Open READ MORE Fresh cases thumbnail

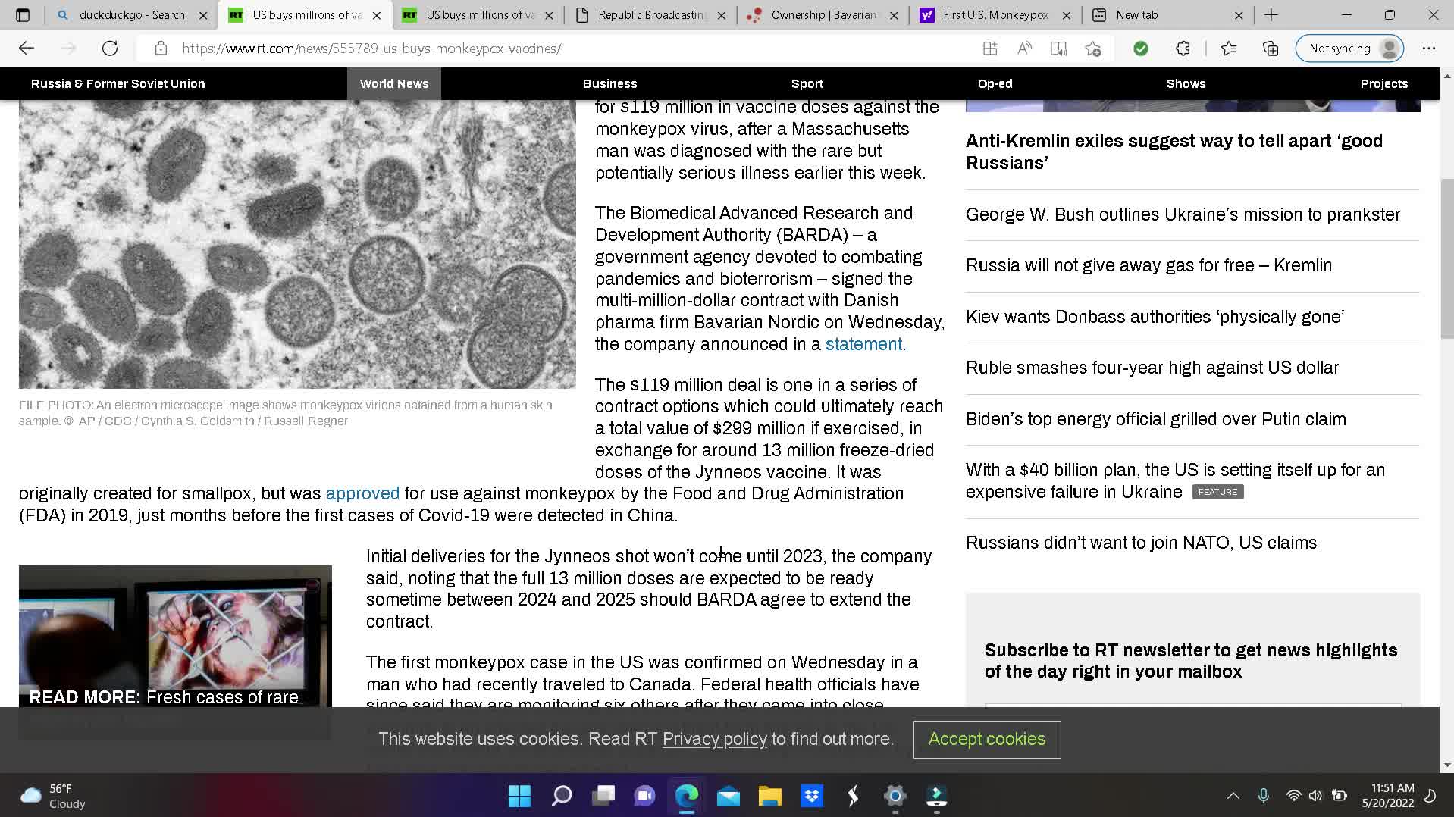[175, 637]
